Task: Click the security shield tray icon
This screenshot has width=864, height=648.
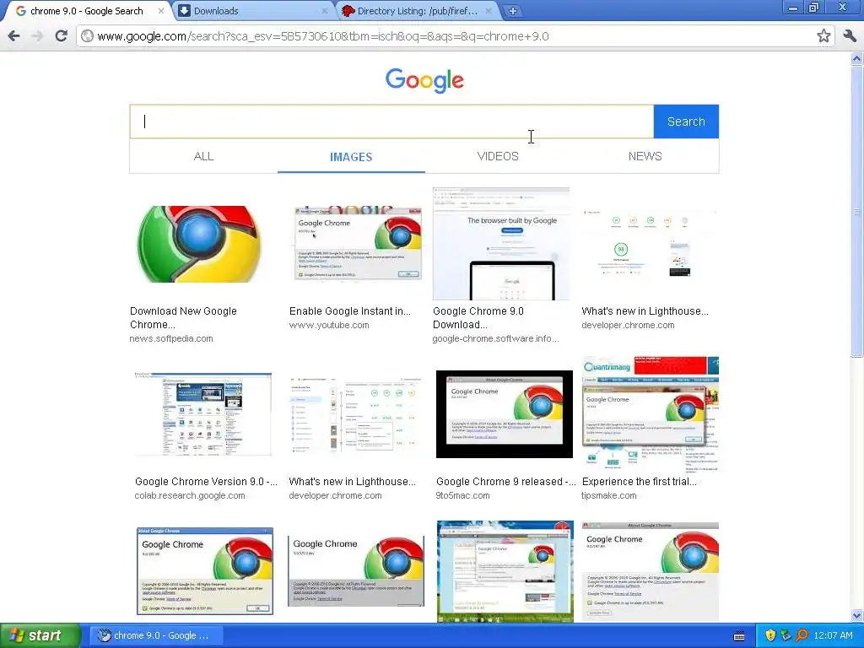Action: tap(769, 635)
